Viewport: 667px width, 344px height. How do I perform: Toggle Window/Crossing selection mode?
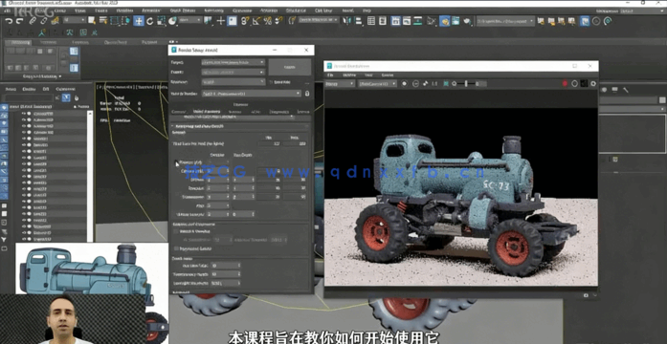[126, 20]
